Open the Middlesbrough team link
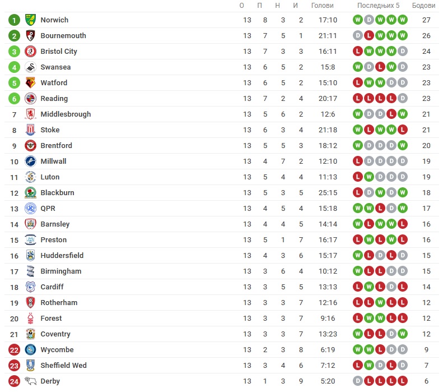The width and height of the screenshot is (443, 392). [66, 114]
